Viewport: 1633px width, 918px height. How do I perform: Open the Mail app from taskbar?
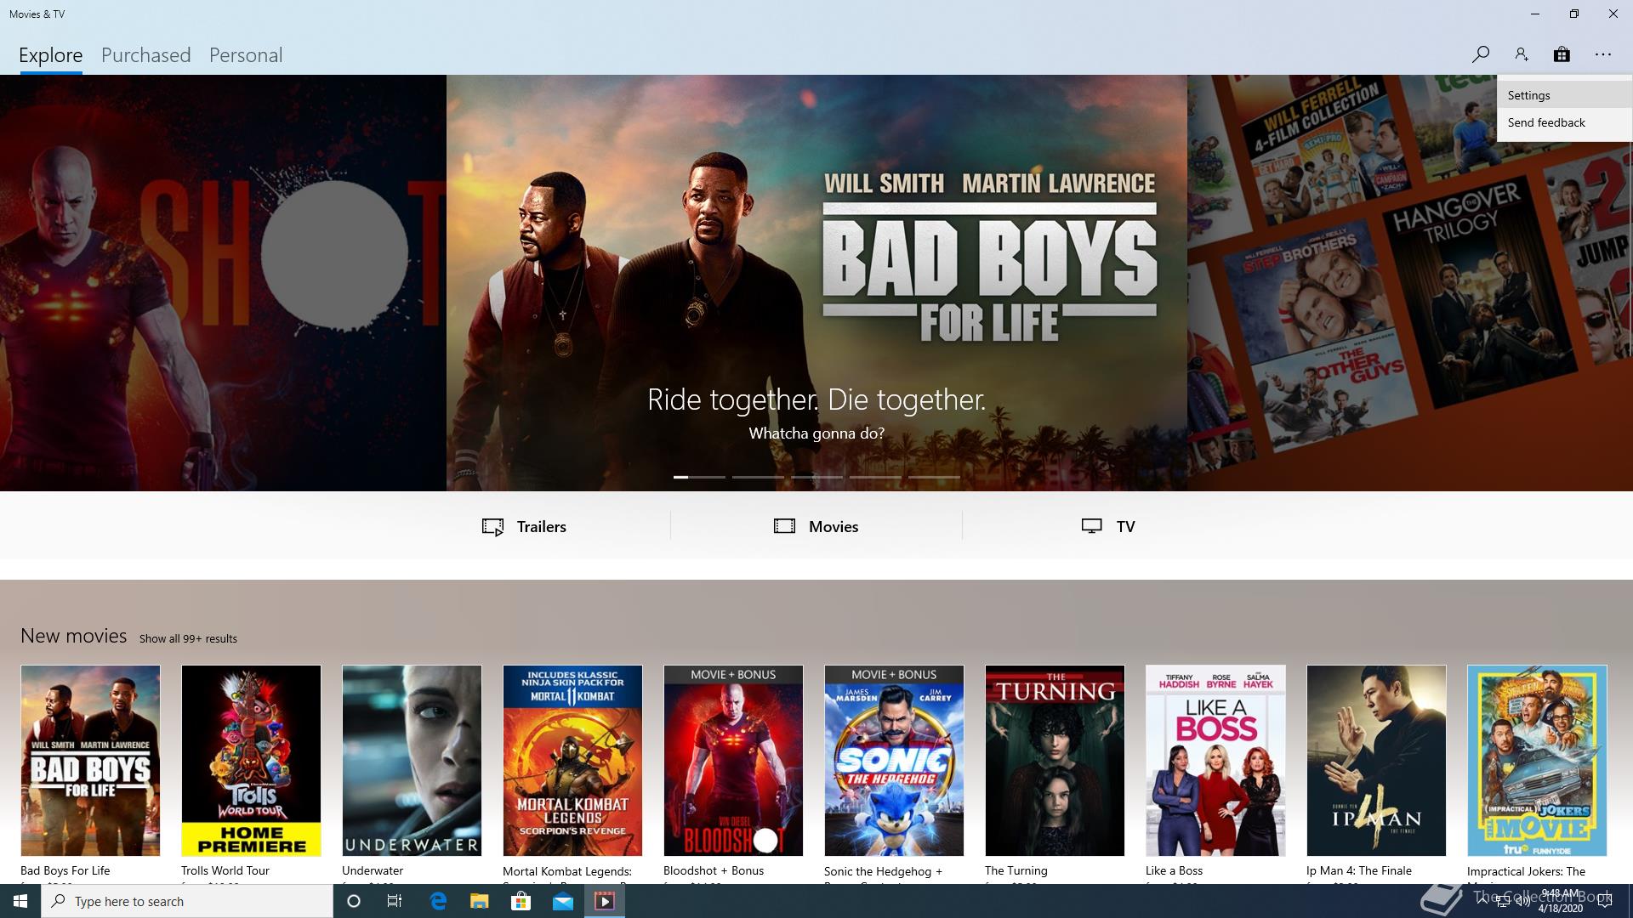tap(563, 901)
